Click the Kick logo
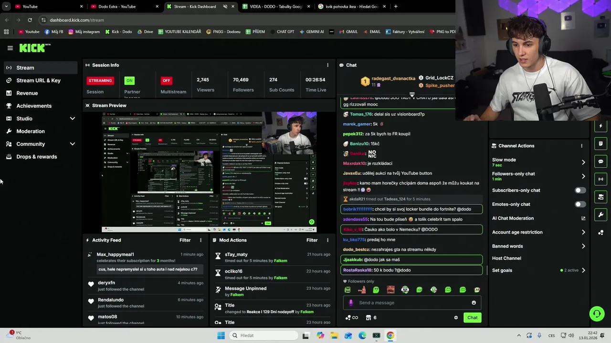The image size is (611, 343). point(35,48)
